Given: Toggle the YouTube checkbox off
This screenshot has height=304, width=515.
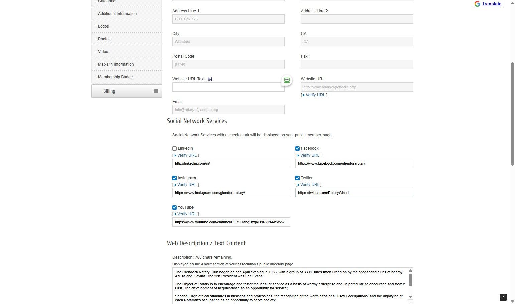Looking at the screenshot, I should coord(175,208).
